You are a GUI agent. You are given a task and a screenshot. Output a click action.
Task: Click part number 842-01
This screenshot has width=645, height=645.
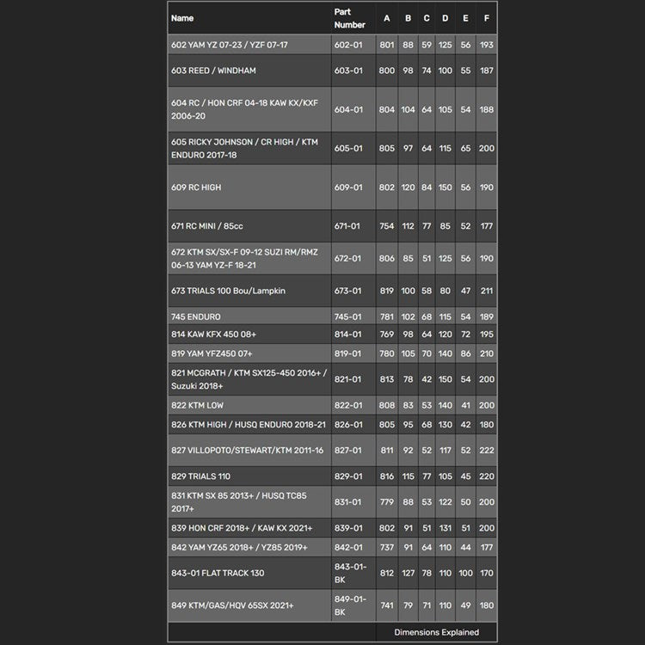coord(348,547)
